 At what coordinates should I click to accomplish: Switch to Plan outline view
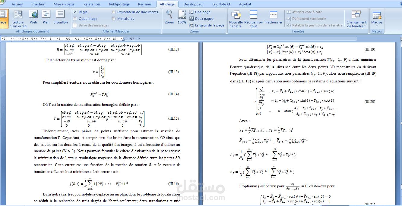pyautogui.click(x=46, y=17)
